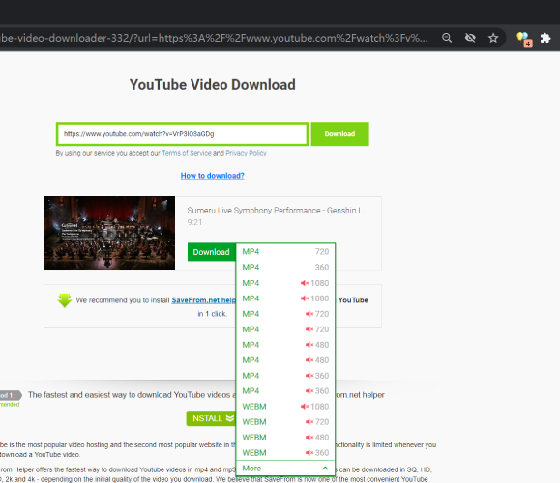Collapse the format list via More chevron

tap(325, 468)
